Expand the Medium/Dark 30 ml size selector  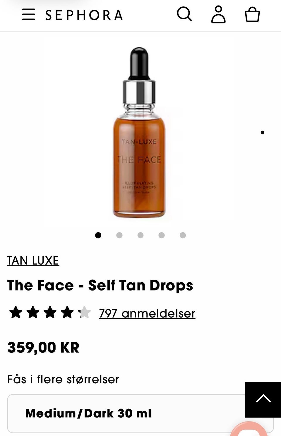point(140,413)
